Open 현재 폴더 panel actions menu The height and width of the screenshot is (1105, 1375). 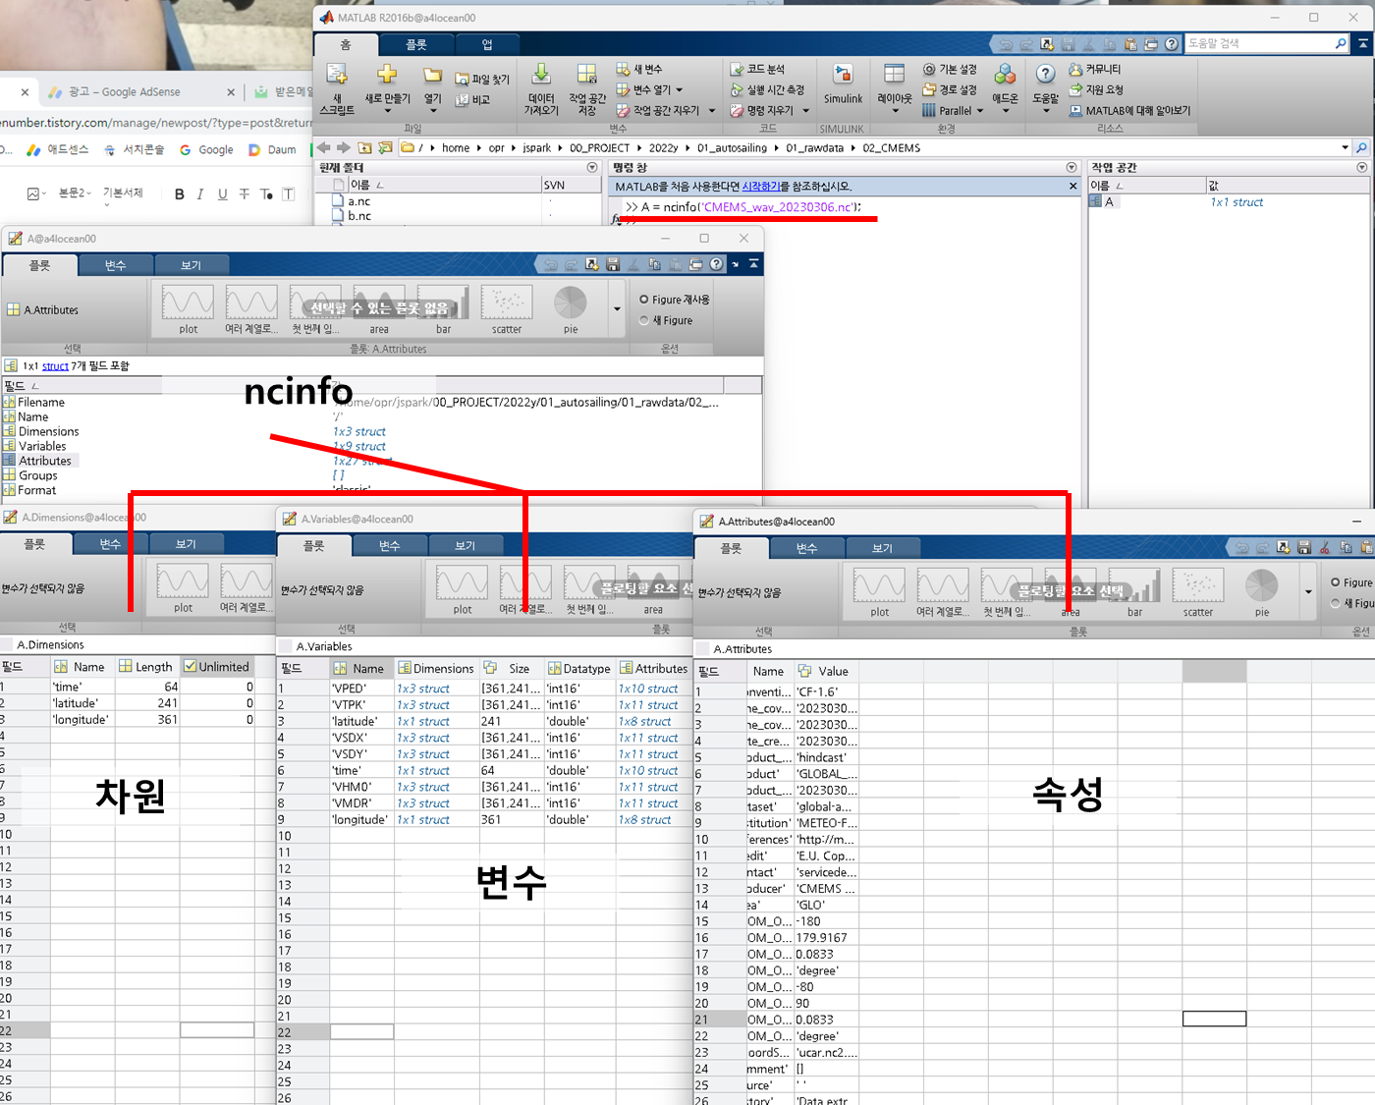click(592, 168)
